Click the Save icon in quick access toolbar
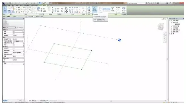The height and width of the screenshot is (106, 188). point(10,3)
